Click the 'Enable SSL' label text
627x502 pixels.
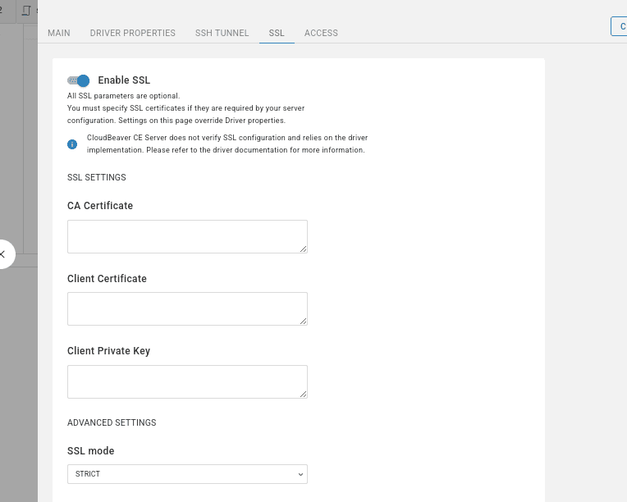[x=124, y=80]
